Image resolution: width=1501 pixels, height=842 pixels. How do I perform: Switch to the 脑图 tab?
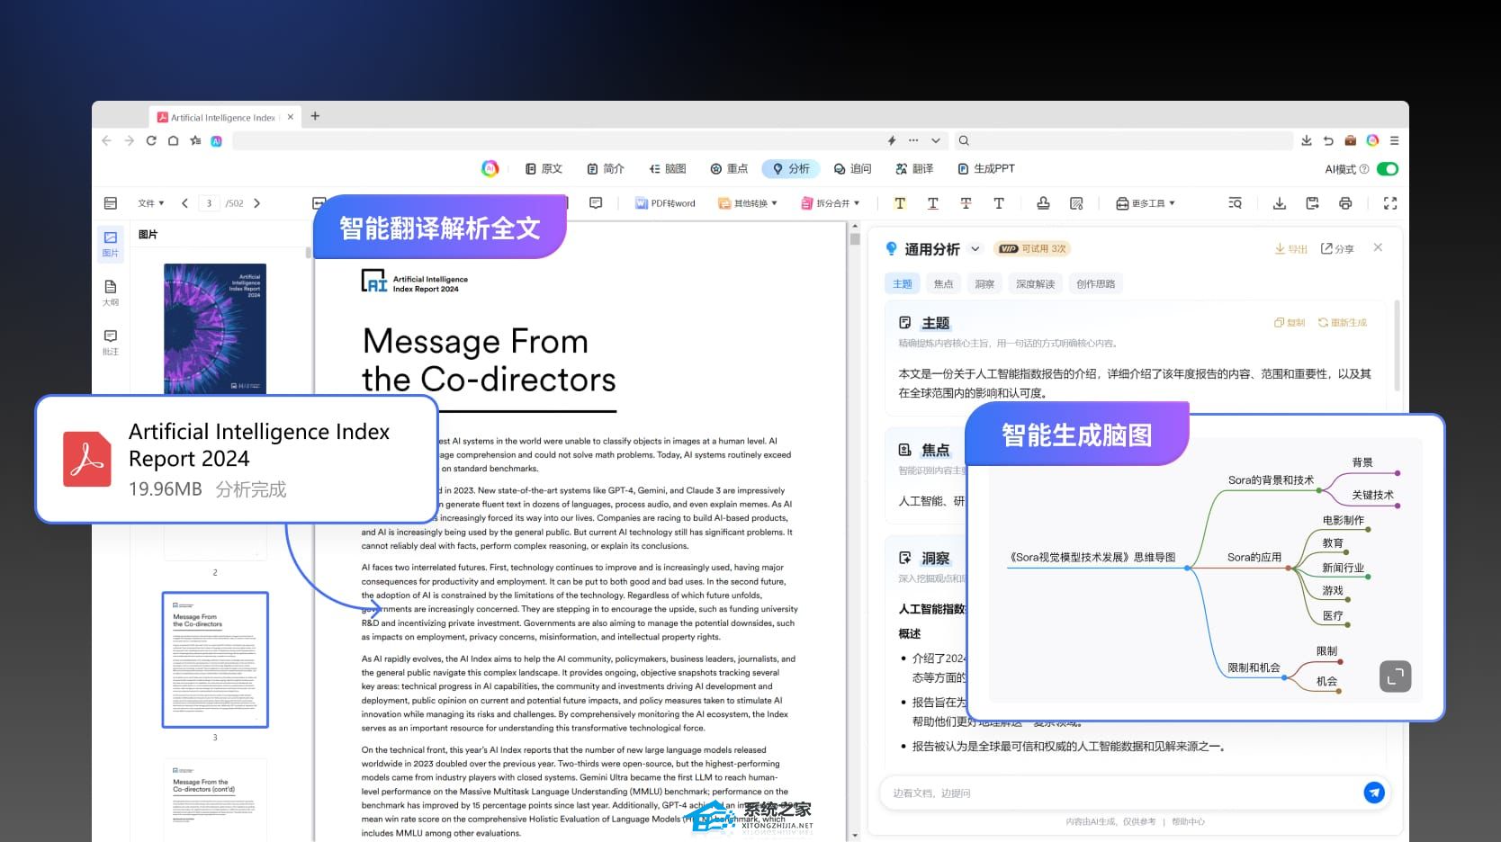click(668, 169)
